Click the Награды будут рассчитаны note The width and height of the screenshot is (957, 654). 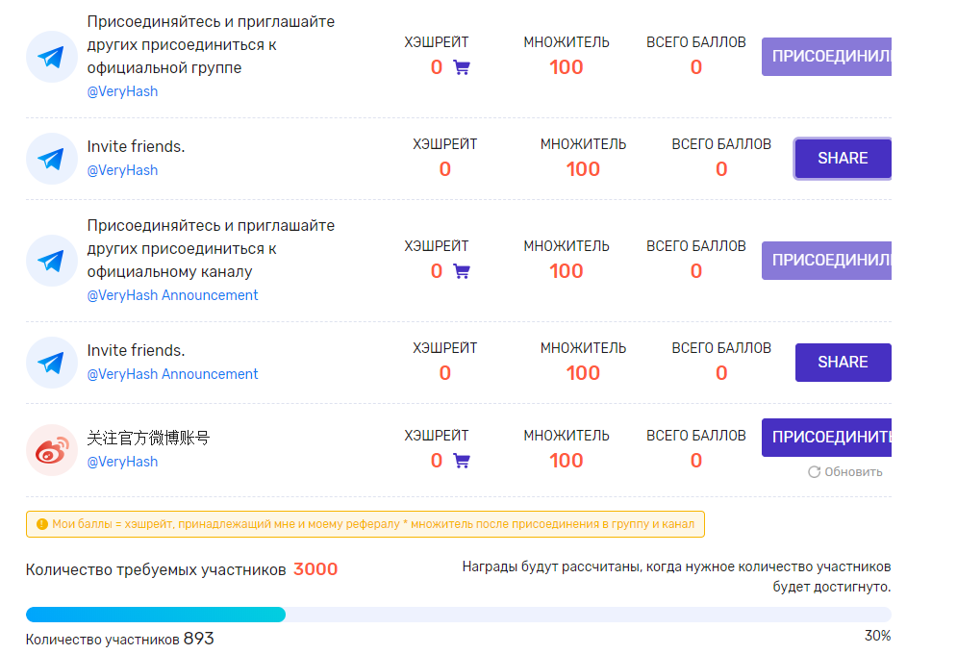(676, 576)
